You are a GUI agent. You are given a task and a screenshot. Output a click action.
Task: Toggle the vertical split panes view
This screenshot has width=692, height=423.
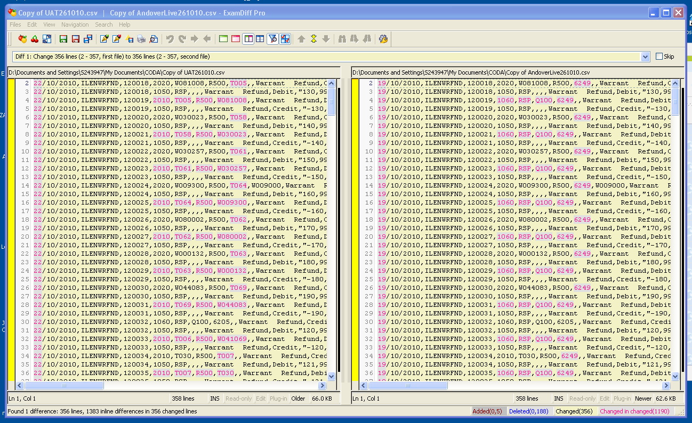click(248, 39)
